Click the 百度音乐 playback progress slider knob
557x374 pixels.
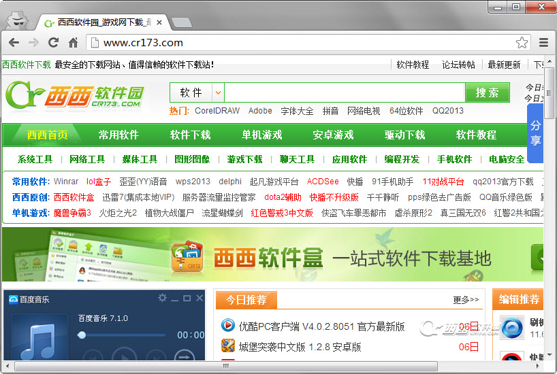pos(82,335)
